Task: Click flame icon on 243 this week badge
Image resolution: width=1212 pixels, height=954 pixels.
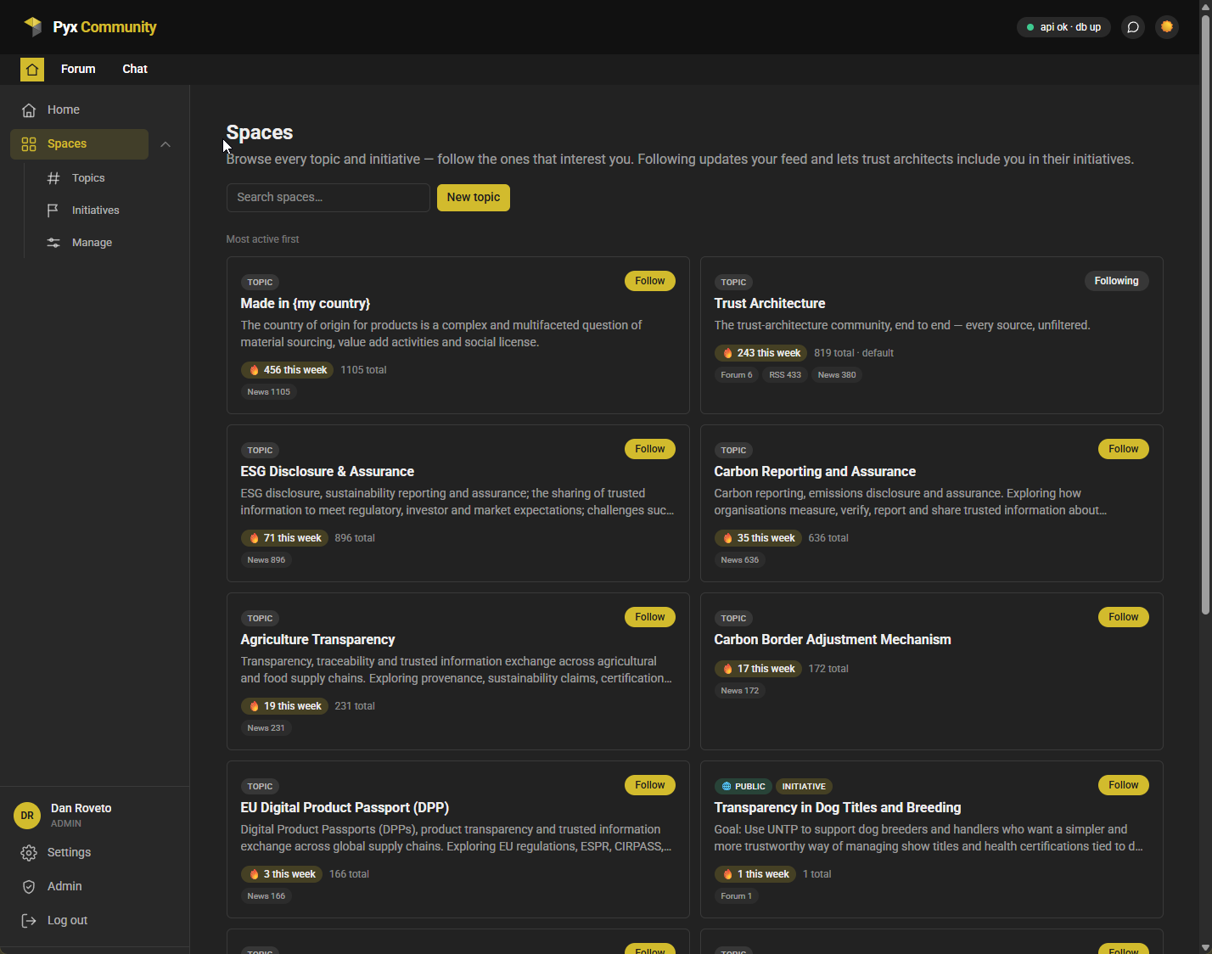Action: [727, 353]
